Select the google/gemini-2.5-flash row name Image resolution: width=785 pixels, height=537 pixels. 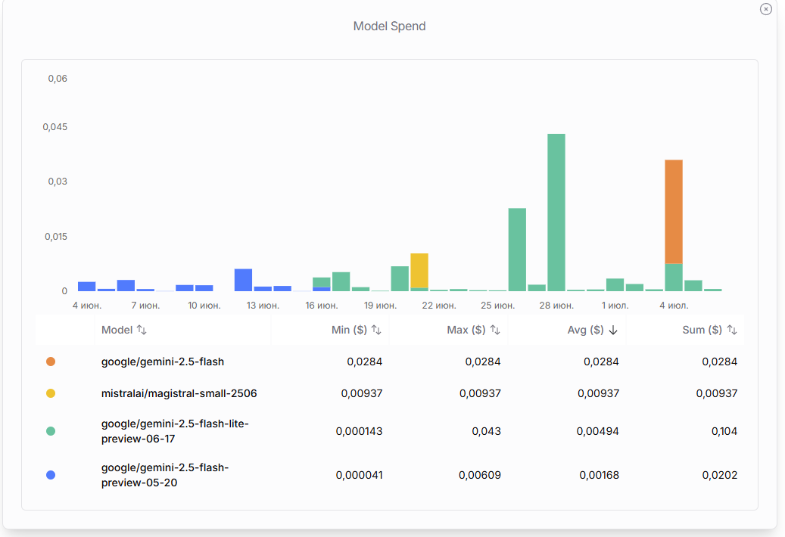pos(163,362)
